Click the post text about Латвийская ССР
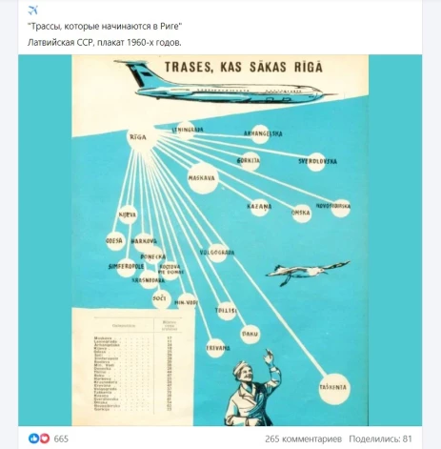Viewport: 441px width, 449px height. tap(105, 42)
